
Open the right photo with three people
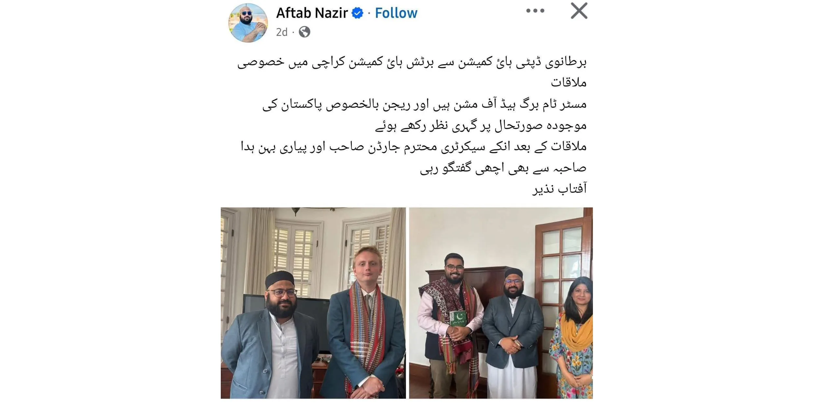(501, 303)
